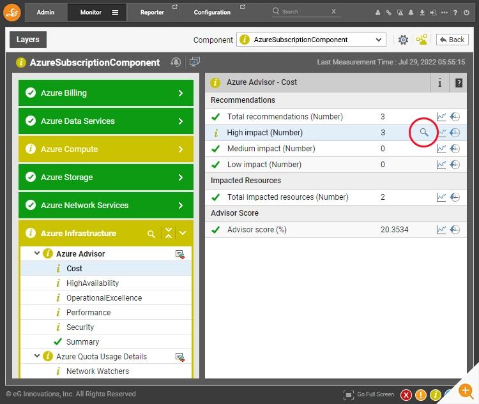The image size is (479, 404).
Task: Click Go Full Screen
Action: pyautogui.click(x=369, y=394)
